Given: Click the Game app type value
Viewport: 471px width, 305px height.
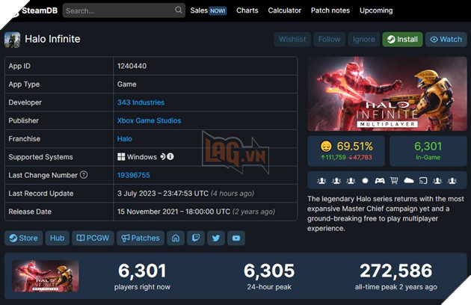Looking at the screenshot, I should click(127, 84).
